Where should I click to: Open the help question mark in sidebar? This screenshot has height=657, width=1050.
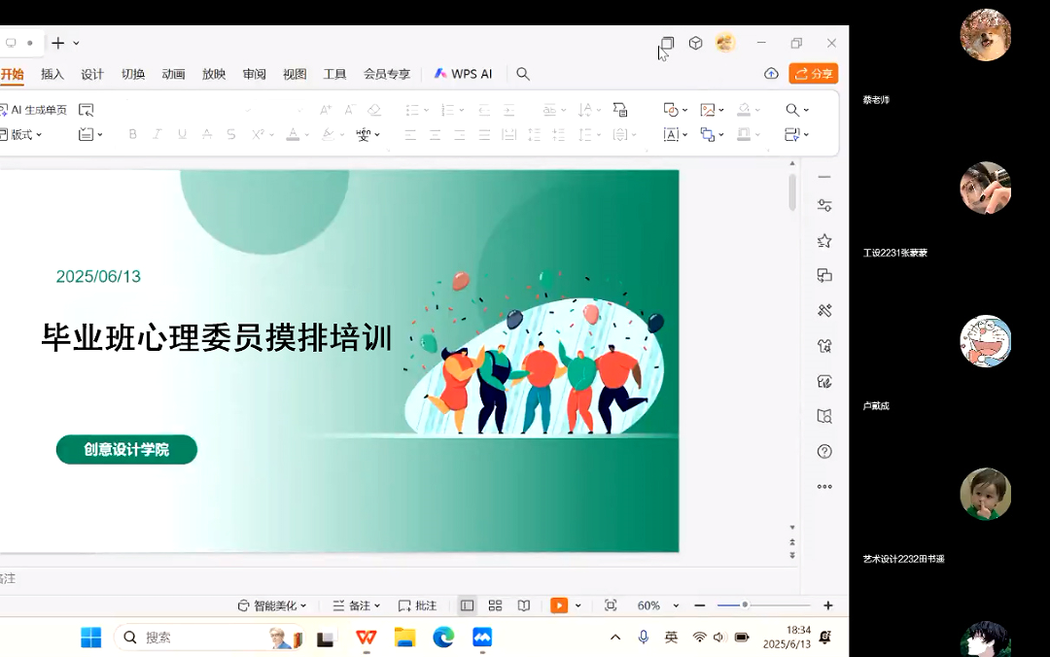(x=824, y=452)
